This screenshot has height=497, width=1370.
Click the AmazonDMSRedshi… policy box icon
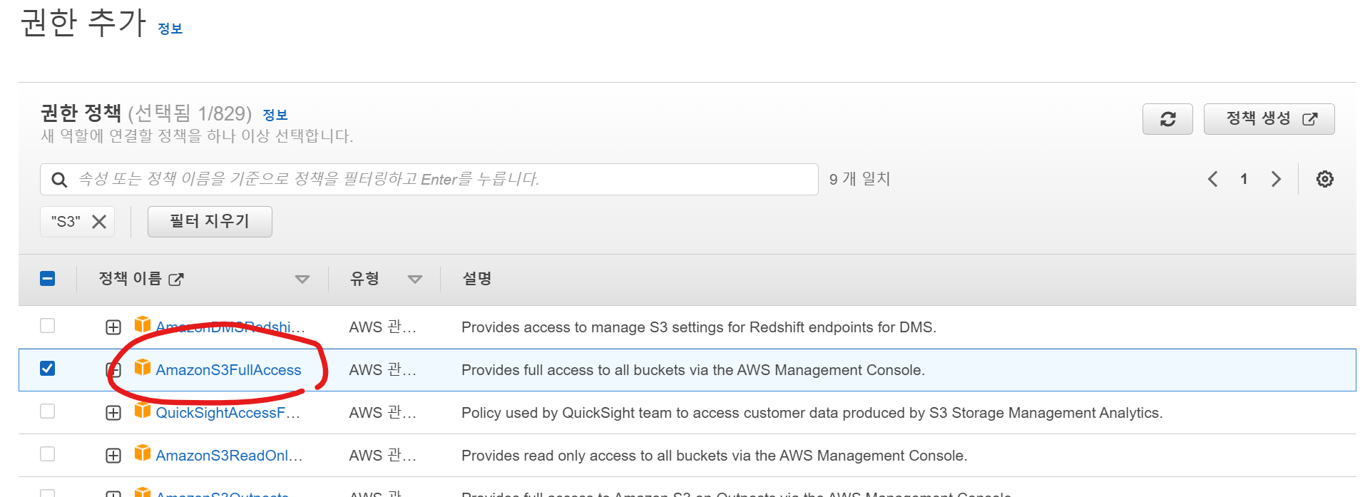point(143,324)
